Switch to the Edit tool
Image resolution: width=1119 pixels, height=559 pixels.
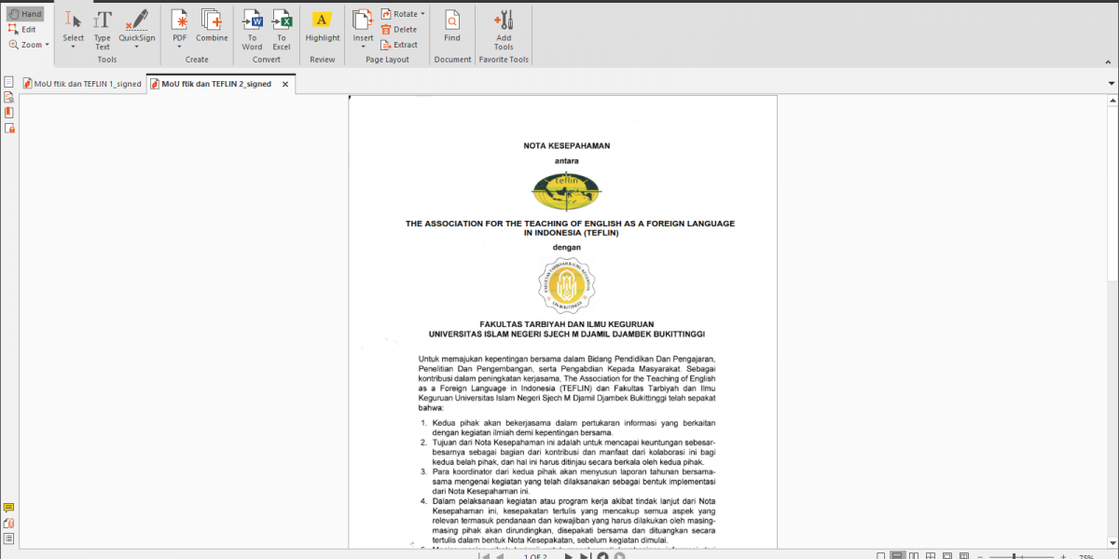point(22,29)
